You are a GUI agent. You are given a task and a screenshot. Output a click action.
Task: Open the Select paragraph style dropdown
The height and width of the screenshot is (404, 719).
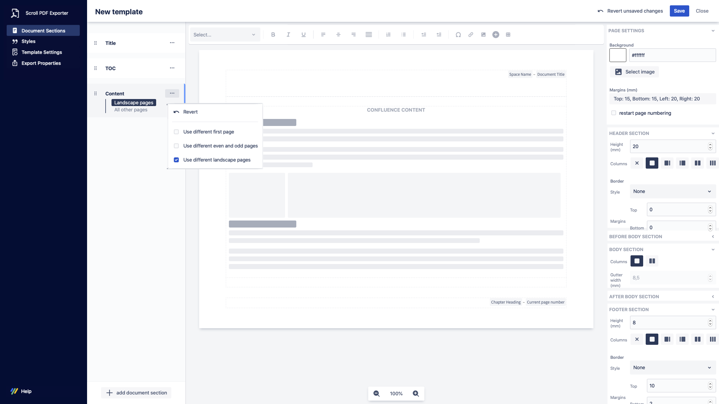(225, 35)
